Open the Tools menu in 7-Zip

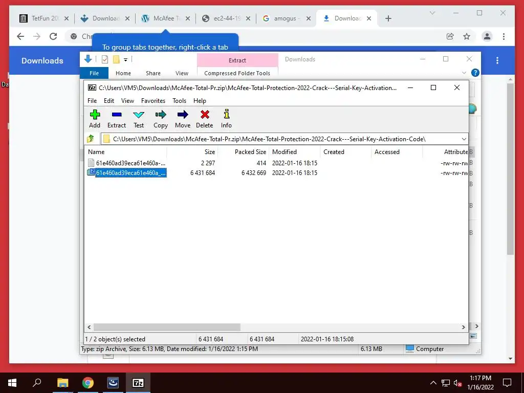179,101
